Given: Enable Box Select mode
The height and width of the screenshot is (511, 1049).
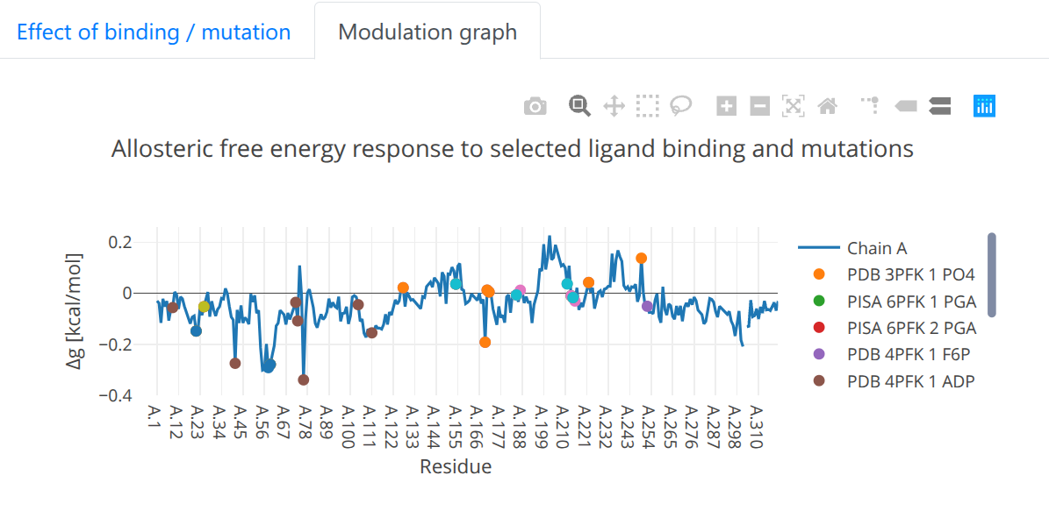Looking at the screenshot, I should pos(648,105).
